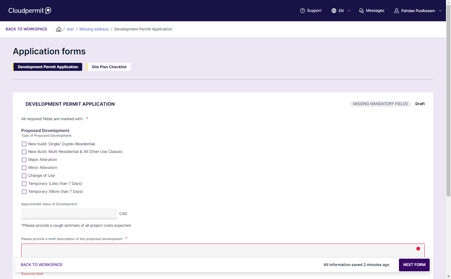Click the Cloudpermit logo
This screenshot has height=279, width=451.
[30, 11]
